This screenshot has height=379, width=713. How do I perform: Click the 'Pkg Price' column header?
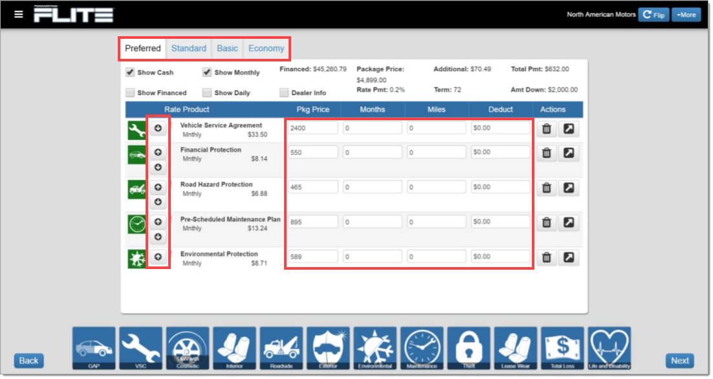313,109
